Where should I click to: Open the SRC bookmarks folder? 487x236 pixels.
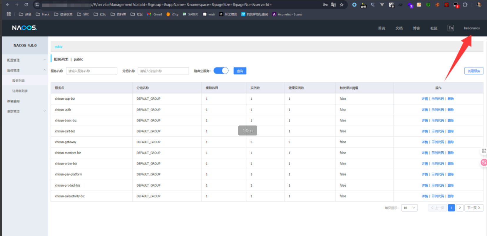click(83, 14)
